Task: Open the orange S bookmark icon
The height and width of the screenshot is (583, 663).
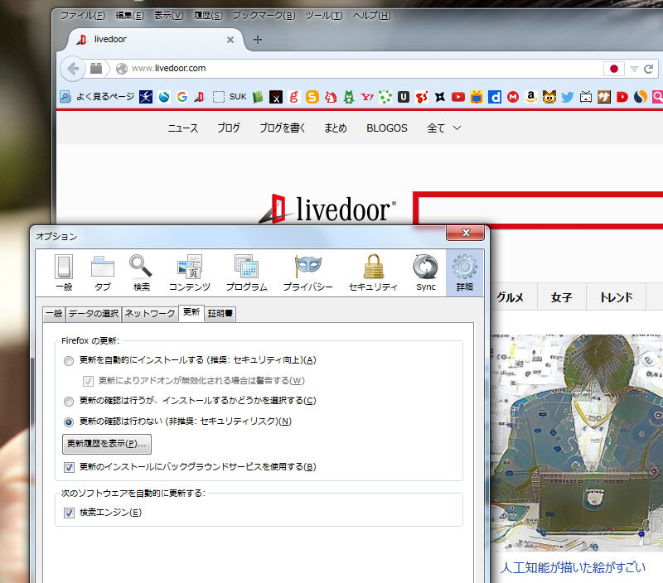Action: pyautogui.click(x=312, y=97)
